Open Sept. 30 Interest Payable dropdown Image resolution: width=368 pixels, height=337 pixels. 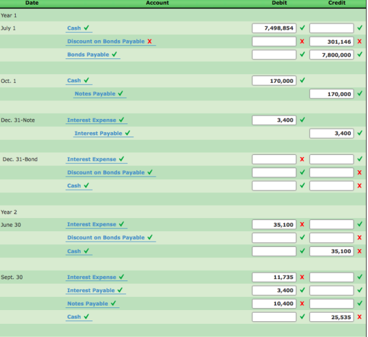96,290
